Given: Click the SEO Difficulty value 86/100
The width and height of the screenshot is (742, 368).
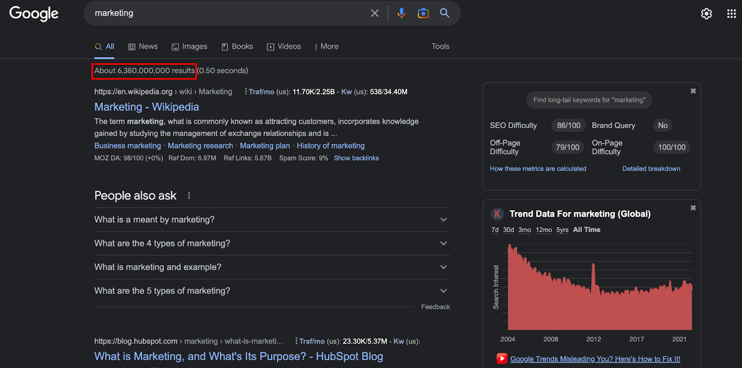Looking at the screenshot, I should point(569,125).
